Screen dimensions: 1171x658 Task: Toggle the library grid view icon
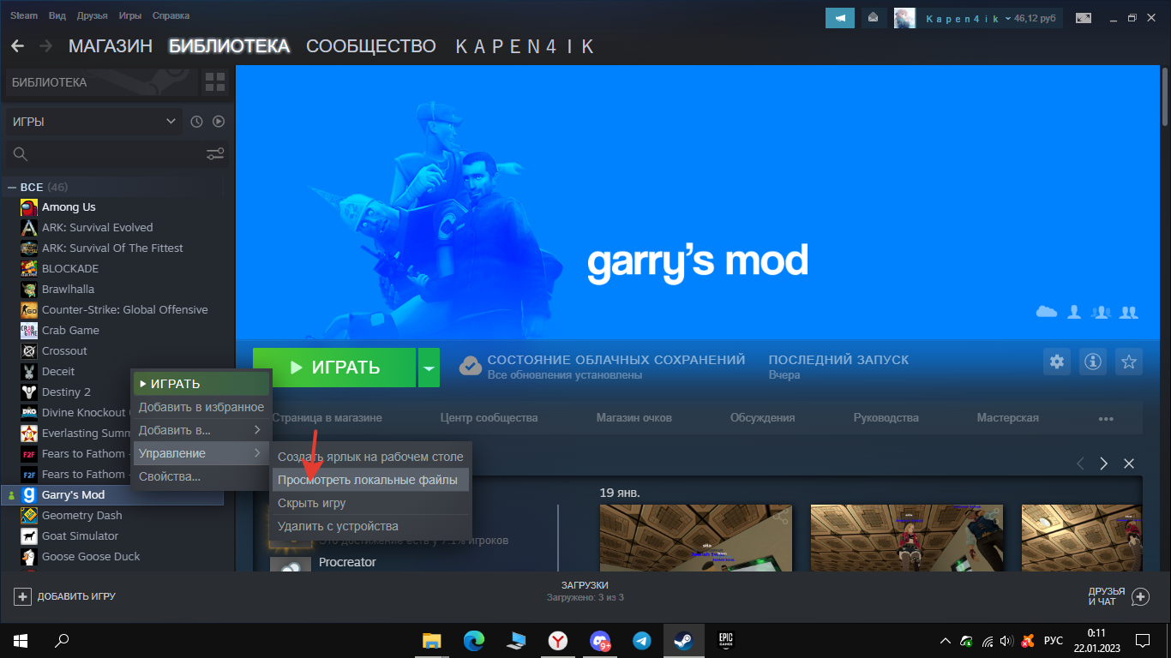pyautogui.click(x=214, y=82)
